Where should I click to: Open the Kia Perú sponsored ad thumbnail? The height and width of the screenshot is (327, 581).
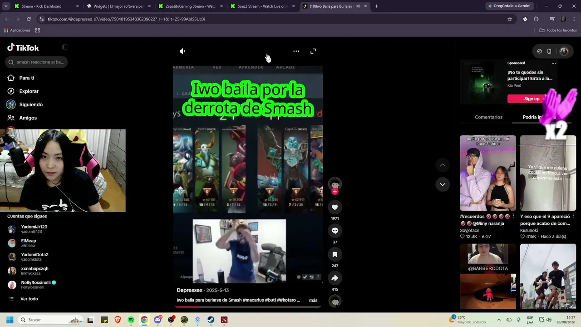(482, 82)
